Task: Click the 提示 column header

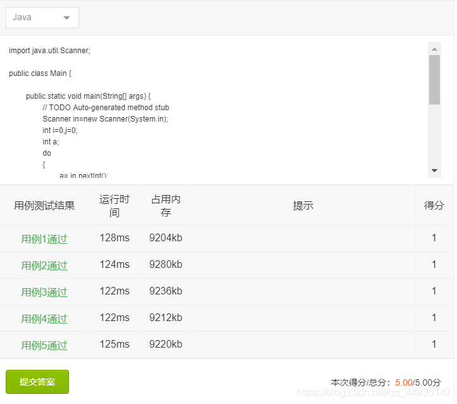Action: coord(303,206)
